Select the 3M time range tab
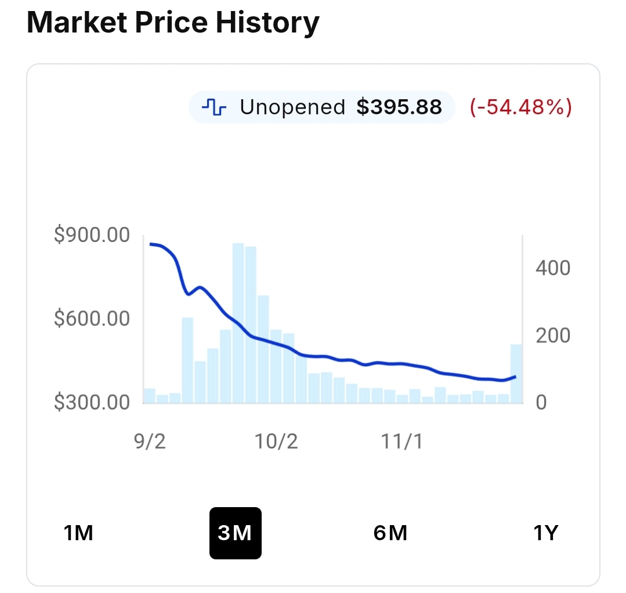The width and height of the screenshot is (626, 593). pyautogui.click(x=235, y=533)
